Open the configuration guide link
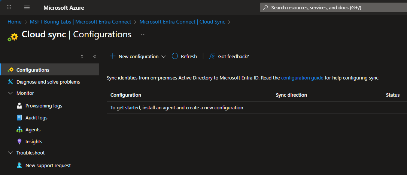This screenshot has height=175, width=407. tap(302, 78)
